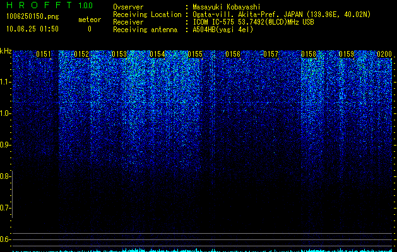Viewport: 397px width, 252px height.
Task: Click the 0.8 kHz axis label
Action: tap(5, 176)
